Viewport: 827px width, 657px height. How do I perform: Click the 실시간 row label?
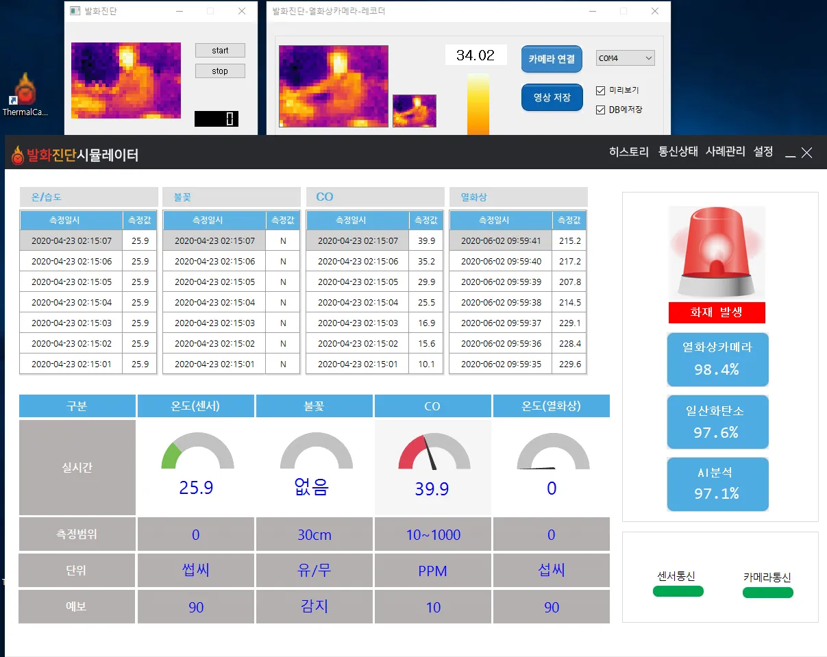coord(77,468)
